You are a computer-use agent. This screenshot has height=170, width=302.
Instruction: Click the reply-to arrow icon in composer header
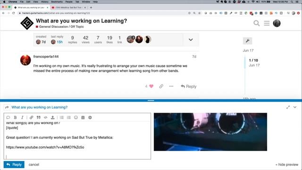tap(7, 107)
